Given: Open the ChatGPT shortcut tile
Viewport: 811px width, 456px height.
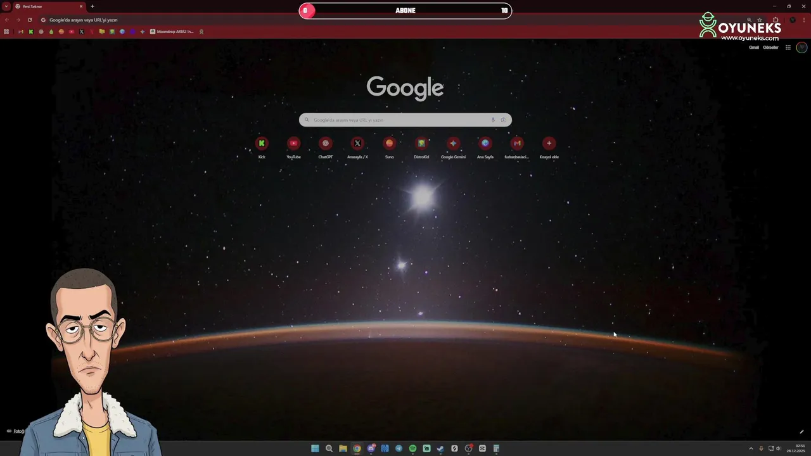Looking at the screenshot, I should 325,147.
